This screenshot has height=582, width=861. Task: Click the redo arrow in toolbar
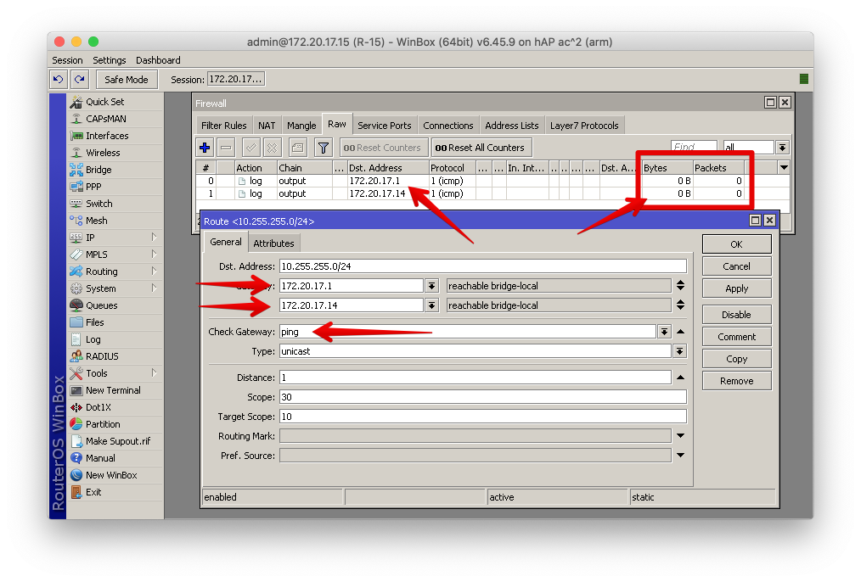80,80
